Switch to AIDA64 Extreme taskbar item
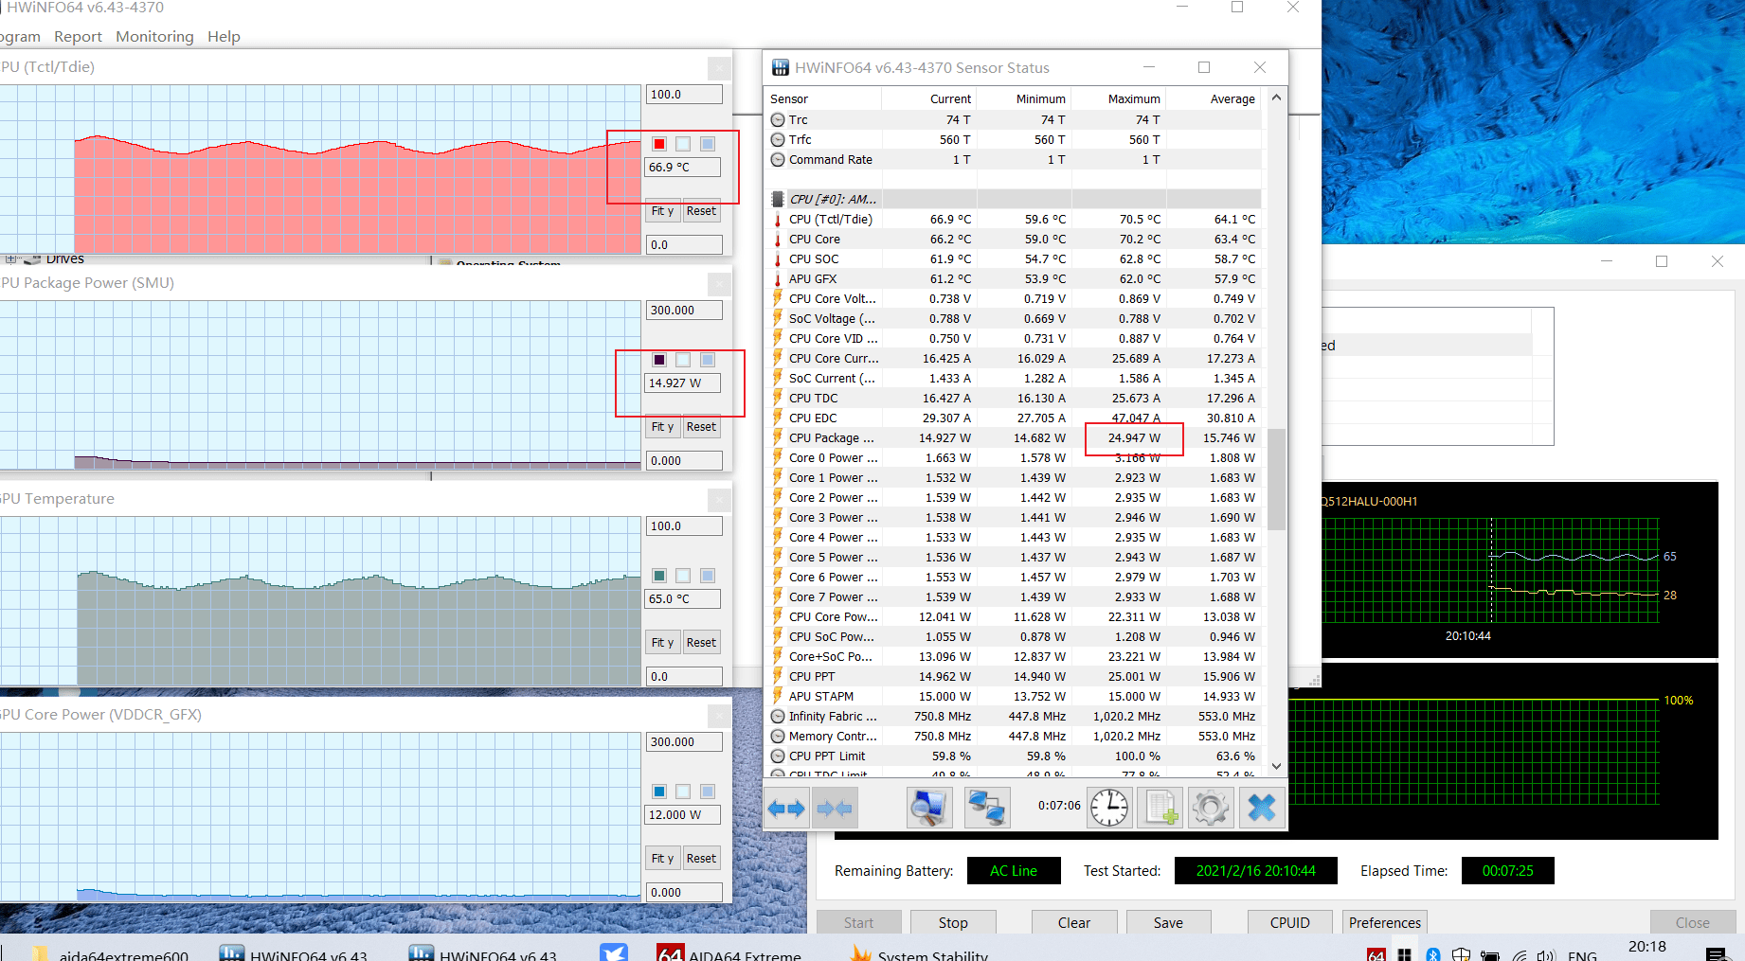This screenshot has height=961, width=1745. (x=729, y=952)
